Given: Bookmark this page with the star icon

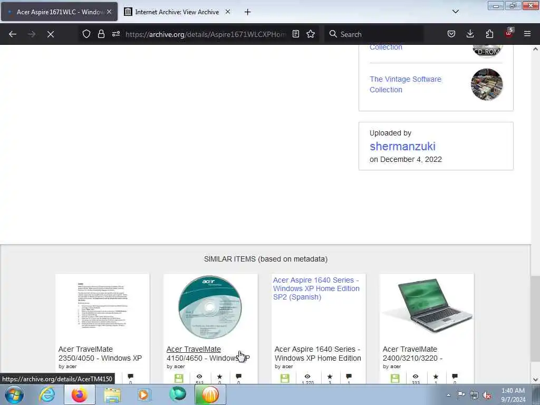Looking at the screenshot, I should (x=311, y=34).
